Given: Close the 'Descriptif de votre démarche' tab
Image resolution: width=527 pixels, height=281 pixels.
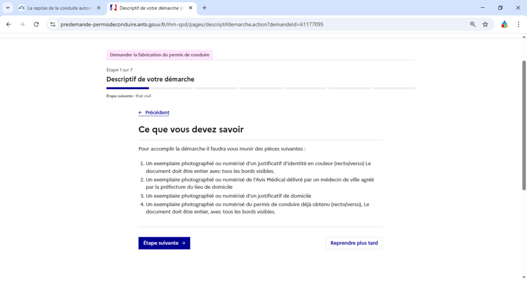Looking at the screenshot, I should pyautogui.click(x=190, y=8).
